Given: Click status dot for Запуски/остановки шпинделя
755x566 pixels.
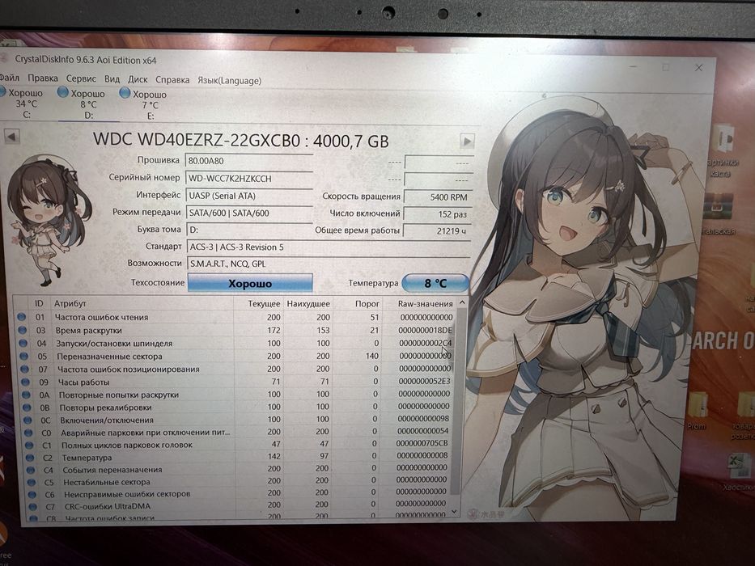Looking at the screenshot, I should coord(23,343).
